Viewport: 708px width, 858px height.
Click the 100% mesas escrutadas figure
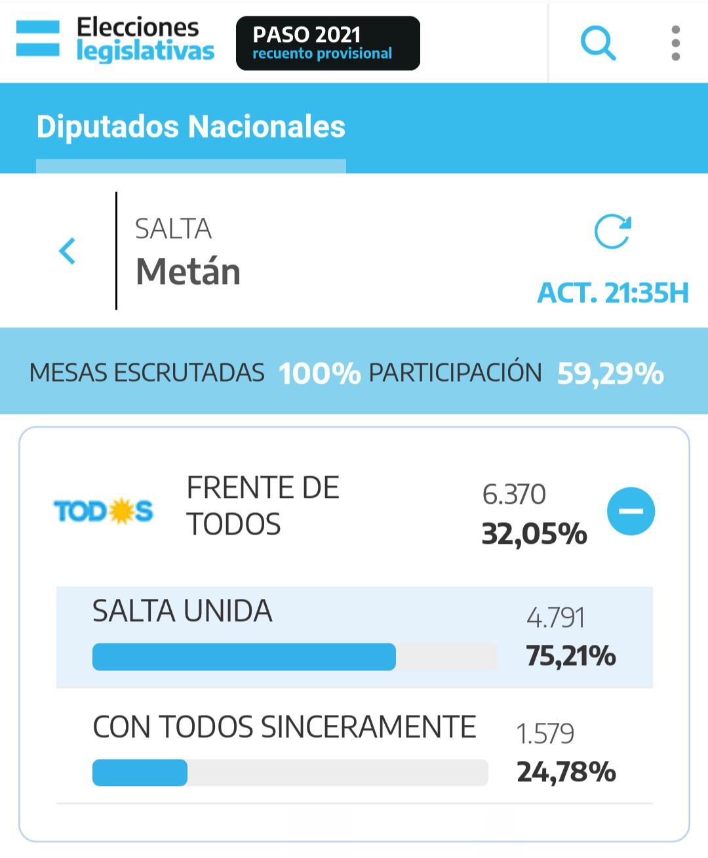click(x=319, y=373)
